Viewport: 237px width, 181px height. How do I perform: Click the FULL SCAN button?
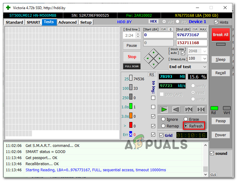[x=132, y=66]
